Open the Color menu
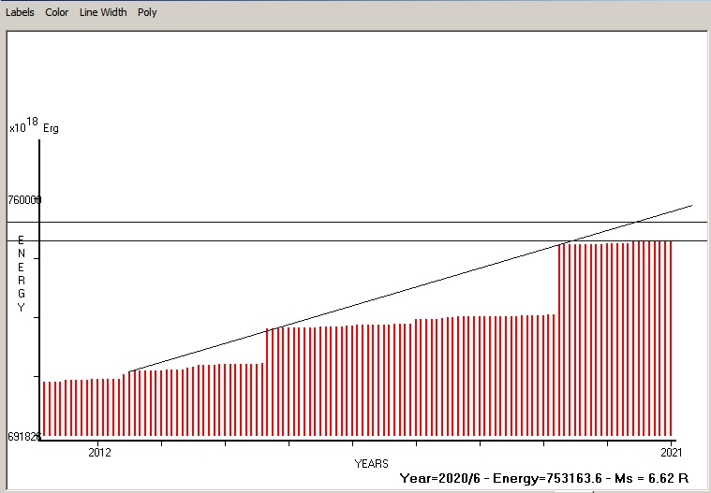 point(56,12)
